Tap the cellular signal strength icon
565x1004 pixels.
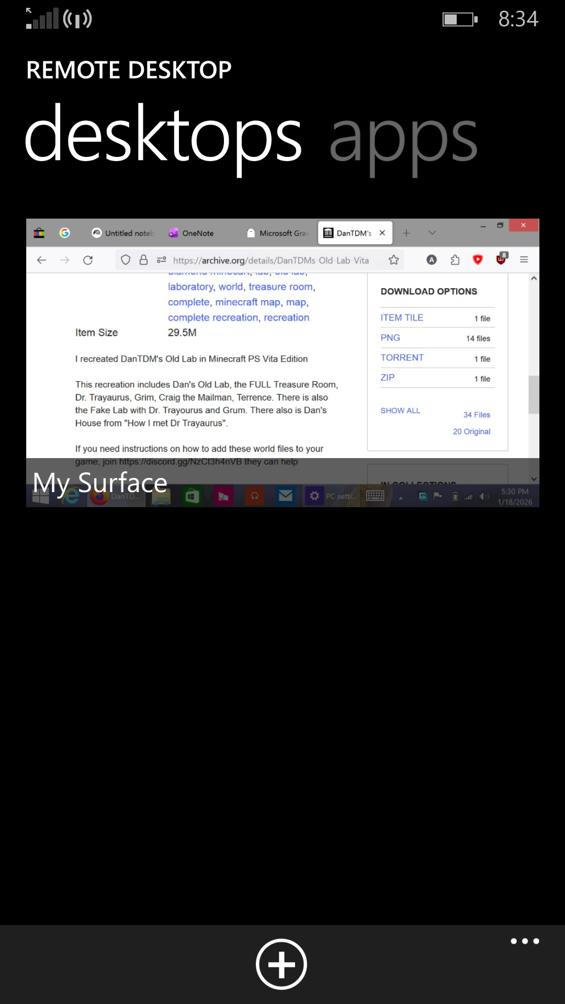click(x=42, y=18)
